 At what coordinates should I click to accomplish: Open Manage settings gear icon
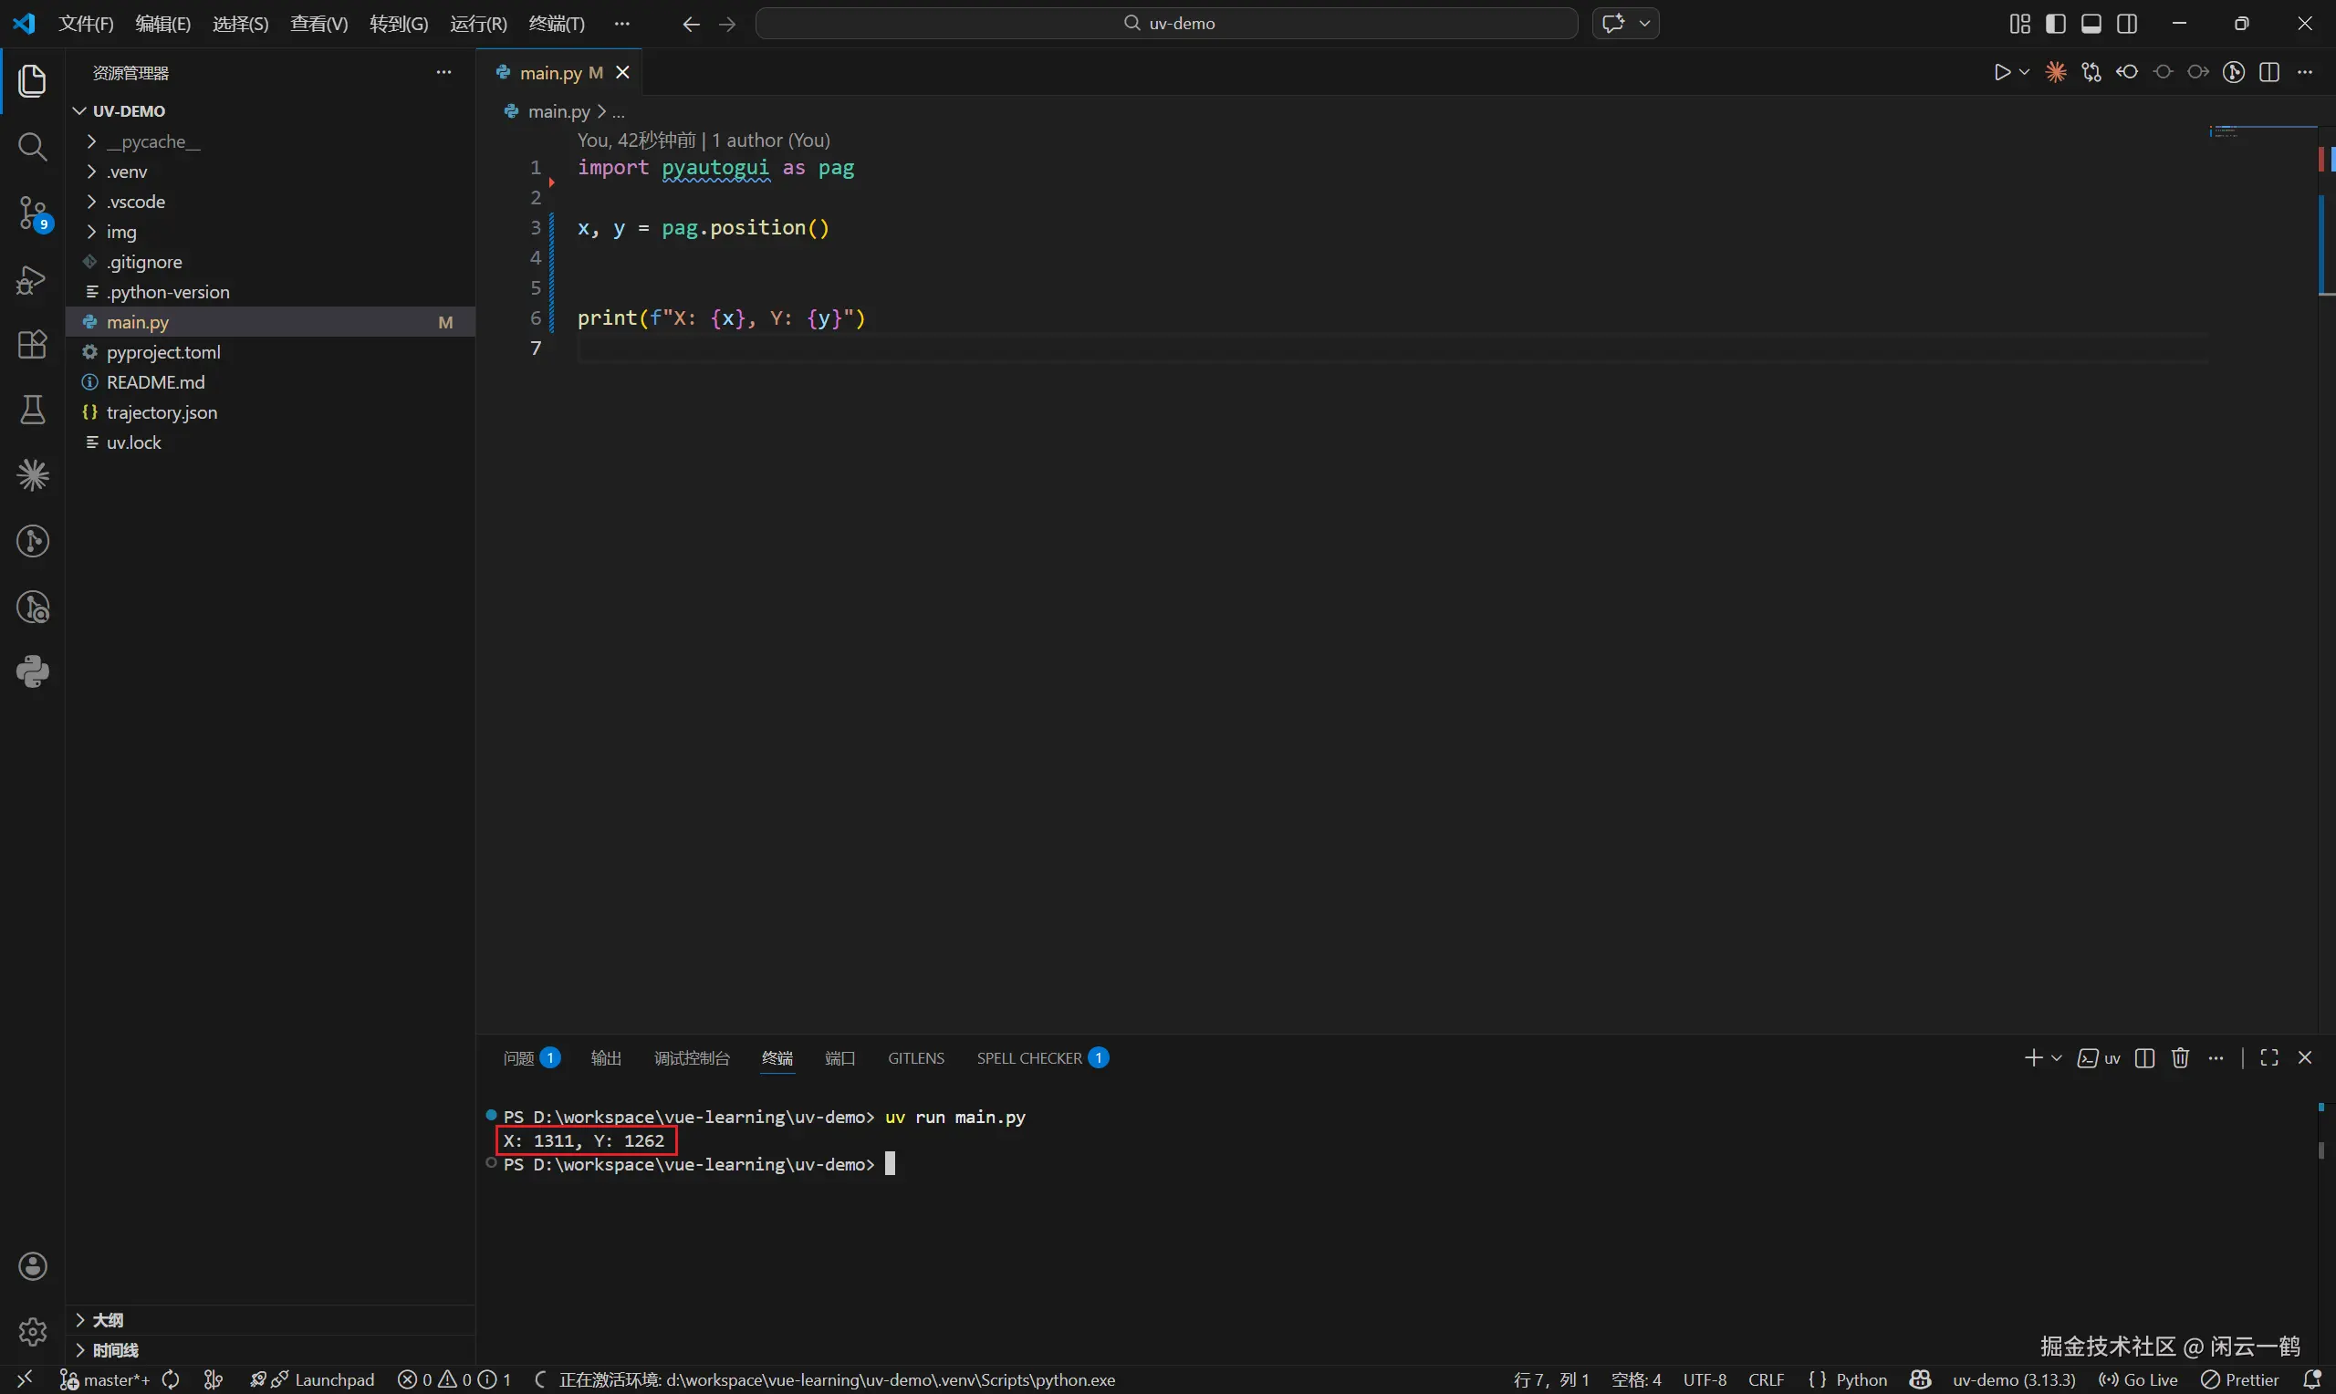click(32, 1332)
